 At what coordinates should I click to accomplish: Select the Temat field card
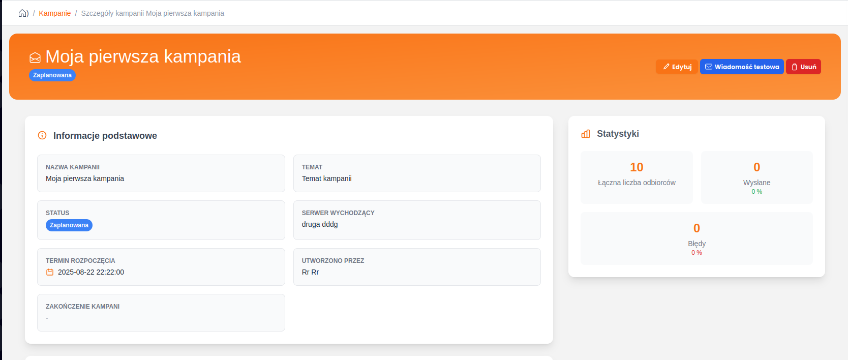[x=417, y=173]
